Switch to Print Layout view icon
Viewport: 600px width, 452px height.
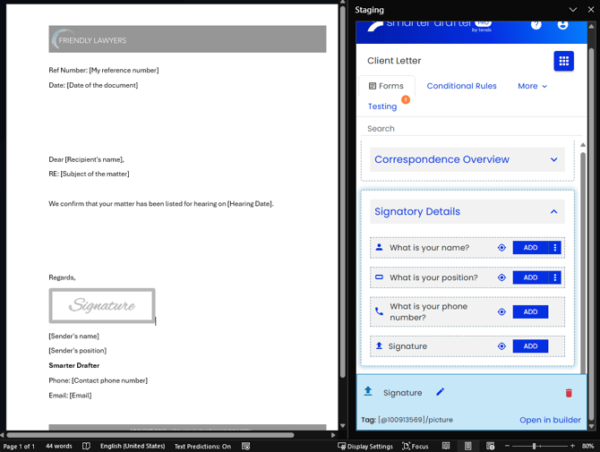468,446
